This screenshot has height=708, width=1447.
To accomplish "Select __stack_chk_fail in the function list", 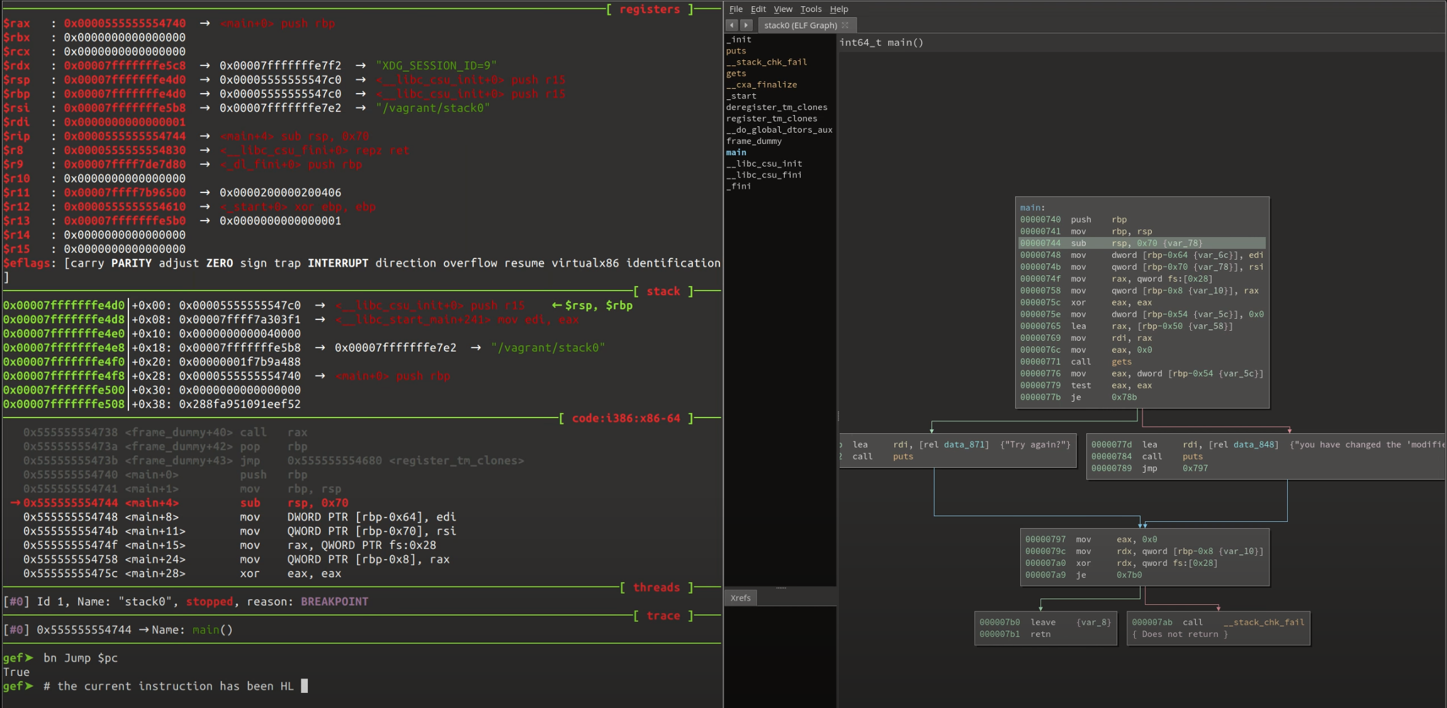I will coord(766,62).
